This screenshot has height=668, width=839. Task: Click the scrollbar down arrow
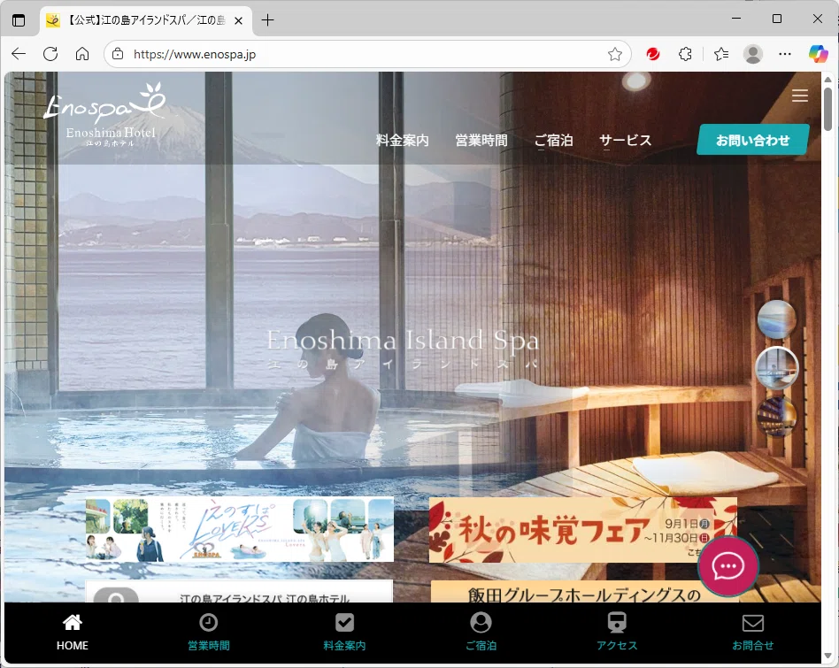[x=827, y=656]
